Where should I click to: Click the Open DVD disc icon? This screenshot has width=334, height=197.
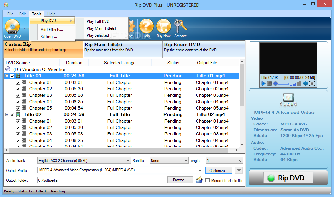point(12,27)
